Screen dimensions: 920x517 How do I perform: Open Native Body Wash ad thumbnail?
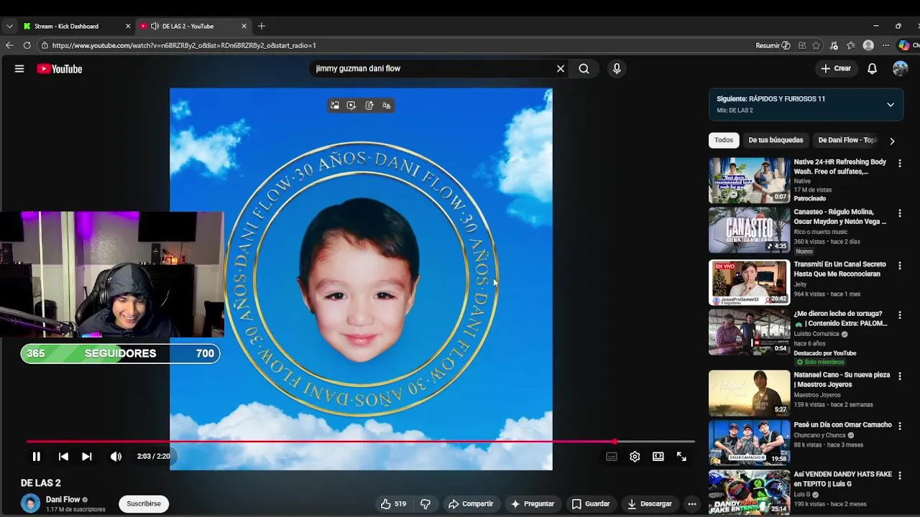749,181
